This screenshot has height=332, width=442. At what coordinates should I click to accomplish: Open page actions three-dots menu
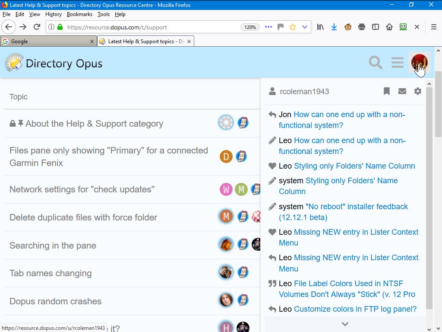coord(268,27)
